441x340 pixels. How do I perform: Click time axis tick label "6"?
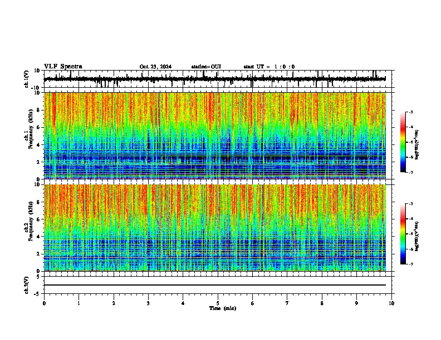click(x=253, y=303)
